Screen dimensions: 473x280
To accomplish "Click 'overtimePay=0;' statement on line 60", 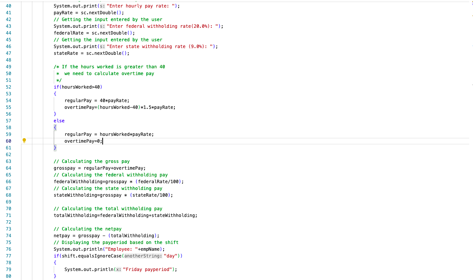I will [x=83, y=141].
